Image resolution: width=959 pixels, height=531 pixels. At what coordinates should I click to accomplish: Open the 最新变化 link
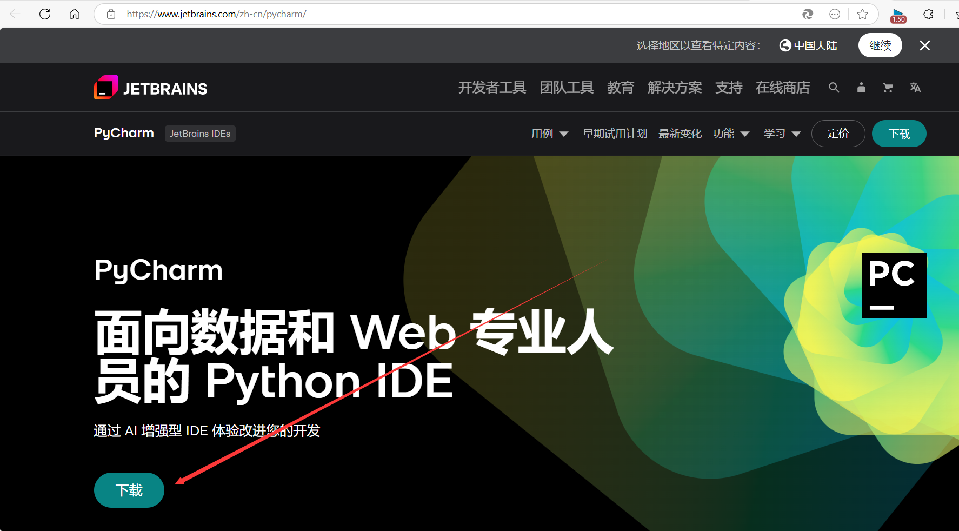pos(680,134)
